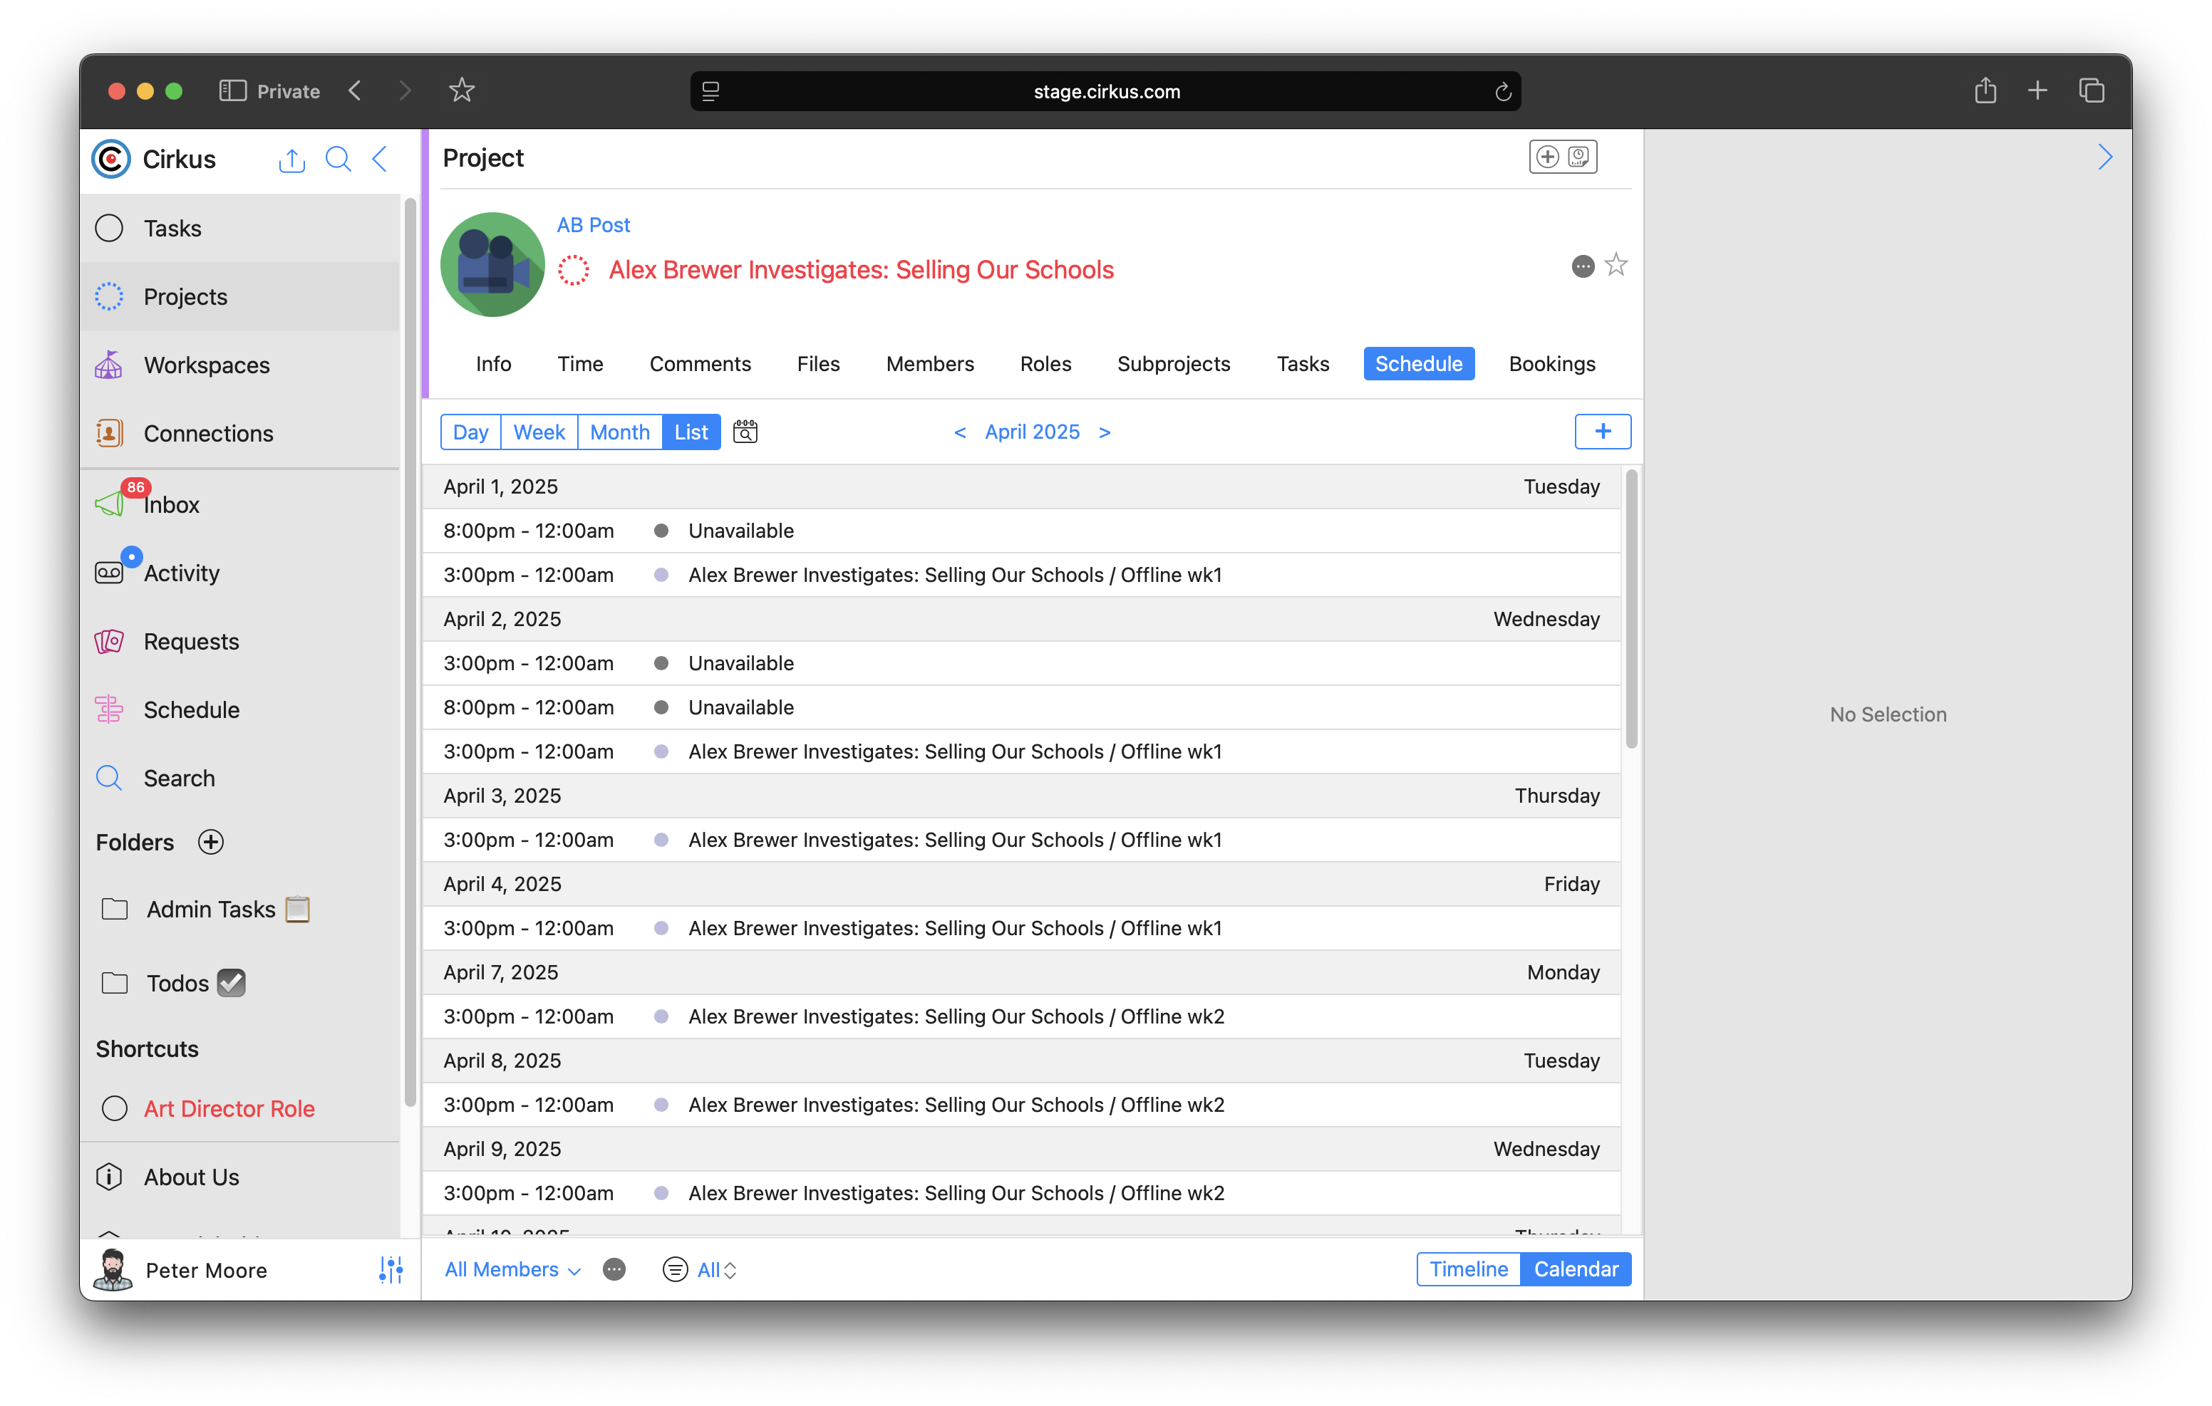2212x1406 pixels.
Task: Switch to the Bookings tab
Action: [x=1551, y=364]
